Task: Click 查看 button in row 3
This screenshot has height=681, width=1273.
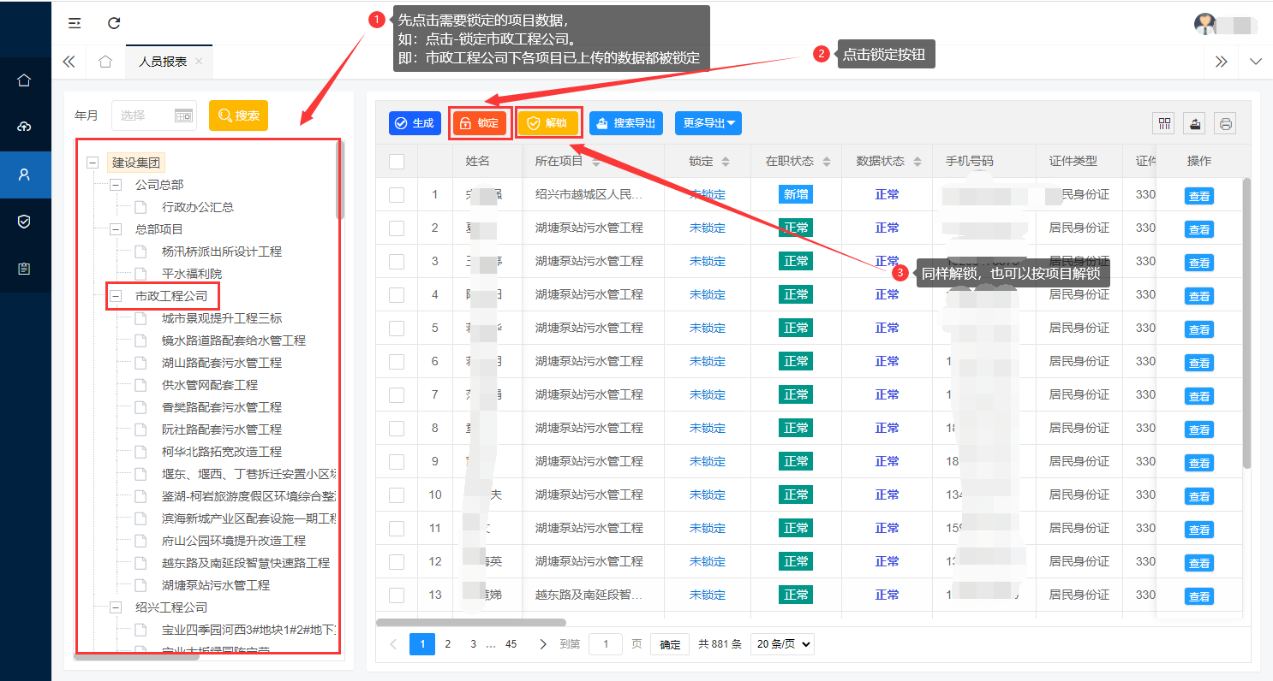Action: click(1199, 263)
